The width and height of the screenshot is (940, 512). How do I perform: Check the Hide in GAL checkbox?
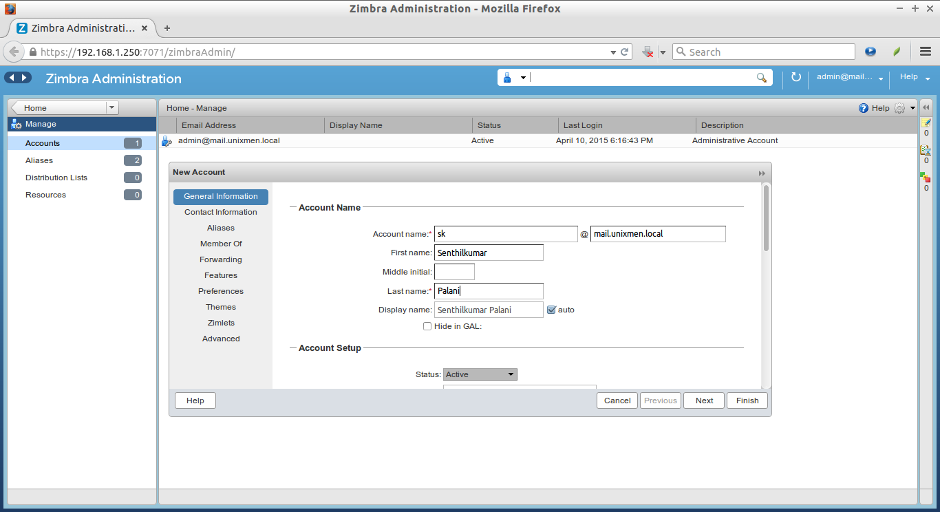click(x=427, y=326)
